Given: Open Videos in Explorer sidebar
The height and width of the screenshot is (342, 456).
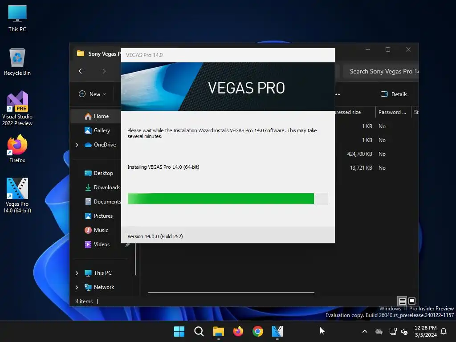Looking at the screenshot, I should (96, 244).
